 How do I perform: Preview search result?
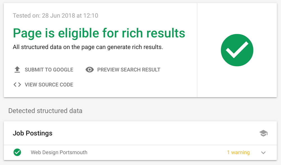pyautogui.click(x=123, y=69)
